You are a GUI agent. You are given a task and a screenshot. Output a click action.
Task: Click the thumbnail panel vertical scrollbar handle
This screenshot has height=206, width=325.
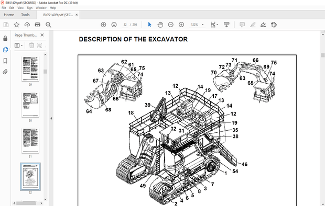pyautogui.click(x=45, y=72)
